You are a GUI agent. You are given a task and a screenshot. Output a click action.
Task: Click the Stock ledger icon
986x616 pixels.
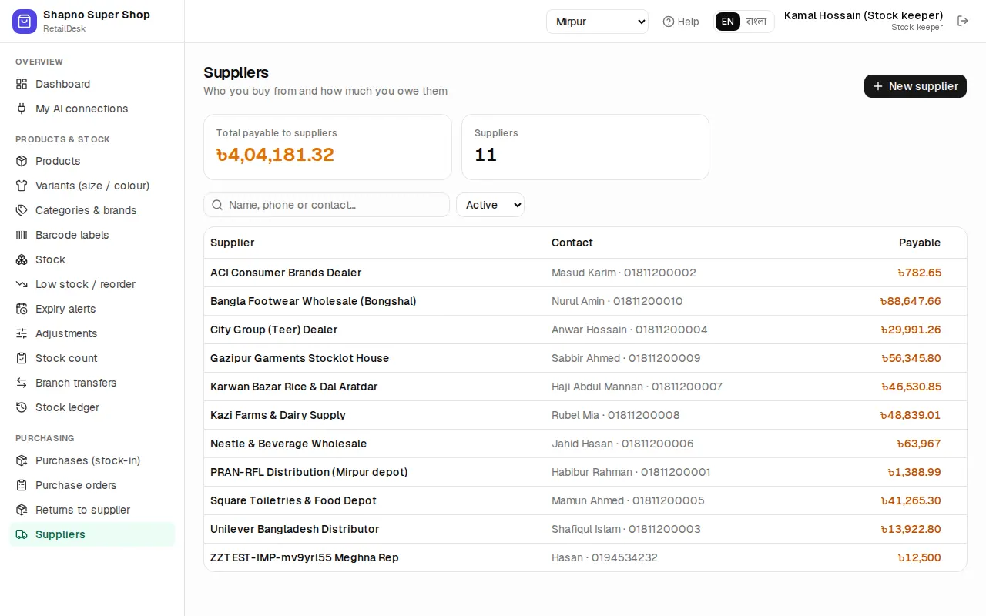[22, 407]
